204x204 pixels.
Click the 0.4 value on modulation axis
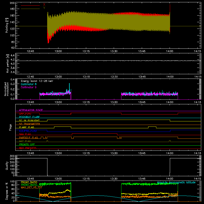click(x=12, y=80)
